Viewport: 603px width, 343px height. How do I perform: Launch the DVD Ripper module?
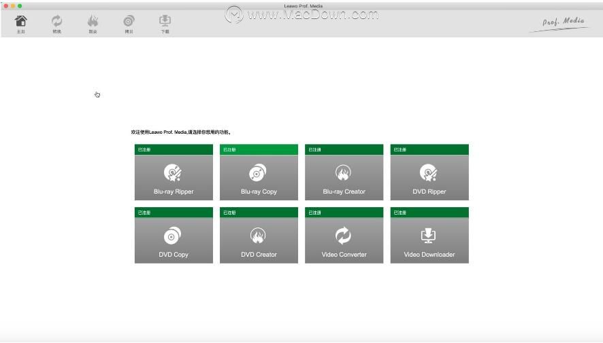[x=429, y=173]
